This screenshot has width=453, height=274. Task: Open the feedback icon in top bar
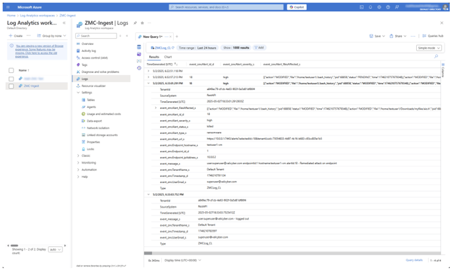click(397, 7)
